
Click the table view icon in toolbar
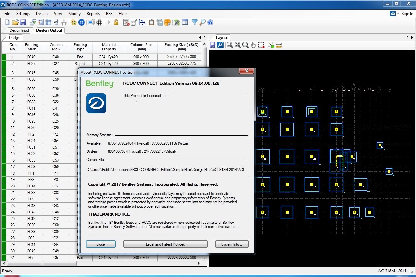185,22
